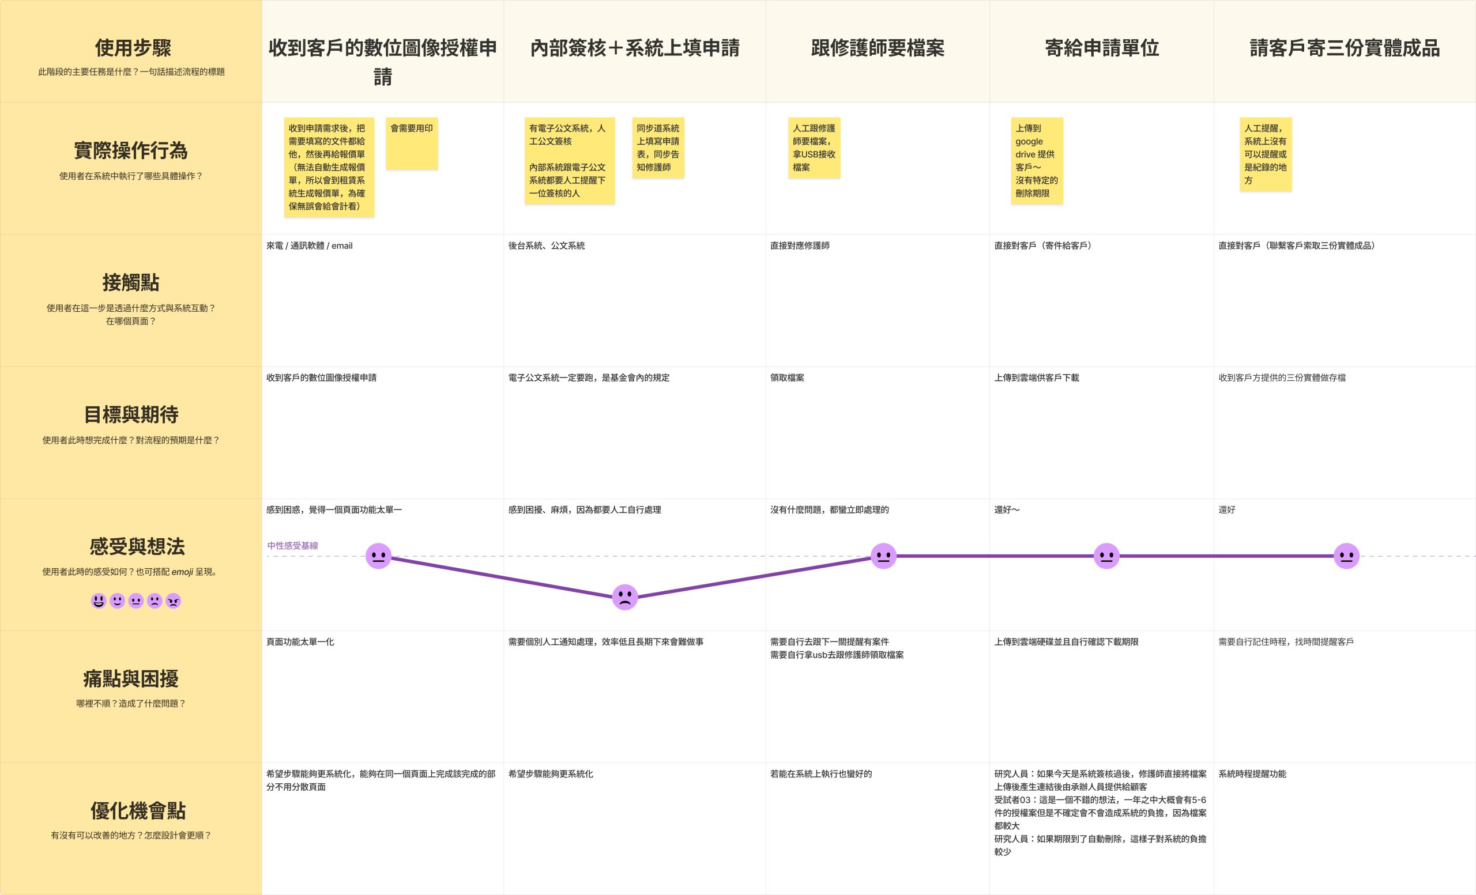Click the 同步道系統上填寫申請表 sticky note

pos(658,148)
